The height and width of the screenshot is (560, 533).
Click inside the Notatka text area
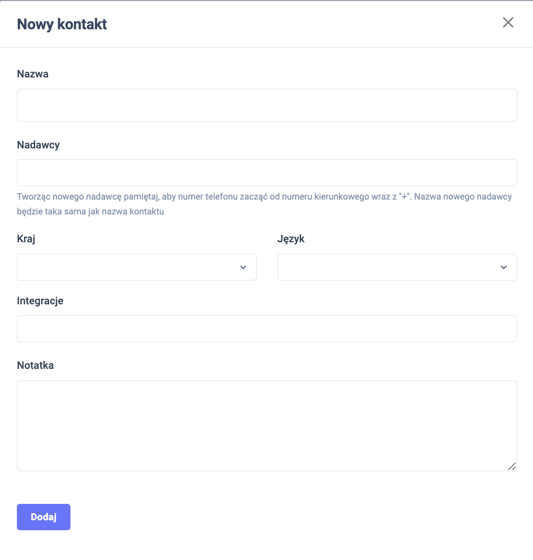[x=266, y=425]
